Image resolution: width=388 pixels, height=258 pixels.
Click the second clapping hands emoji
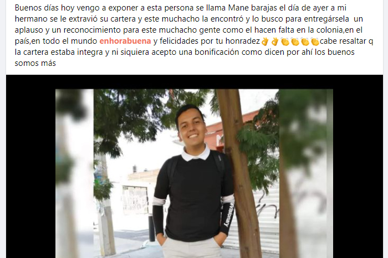(x=295, y=42)
